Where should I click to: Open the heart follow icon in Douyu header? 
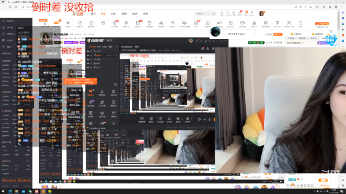tap(228, 13)
